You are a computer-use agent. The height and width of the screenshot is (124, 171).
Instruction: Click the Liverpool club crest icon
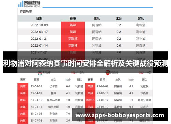click(40, 73)
